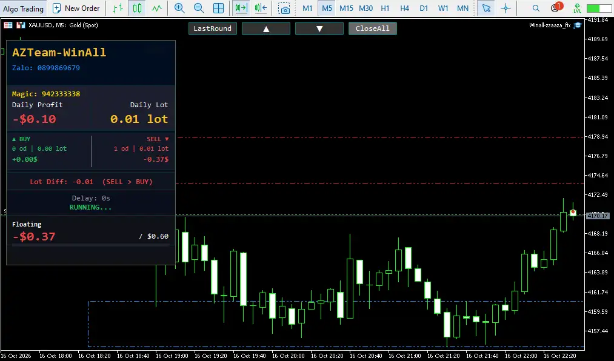Open the search magnifier
614x361 pixels.
(x=536, y=8)
